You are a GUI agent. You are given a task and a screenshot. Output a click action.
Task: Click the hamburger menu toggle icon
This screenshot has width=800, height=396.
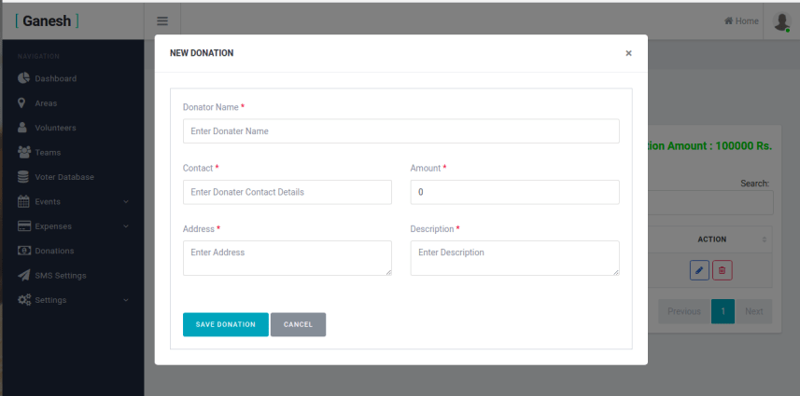[x=162, y=21]
